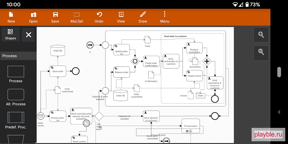Select end event right of Send rejection

click(215, 116)
